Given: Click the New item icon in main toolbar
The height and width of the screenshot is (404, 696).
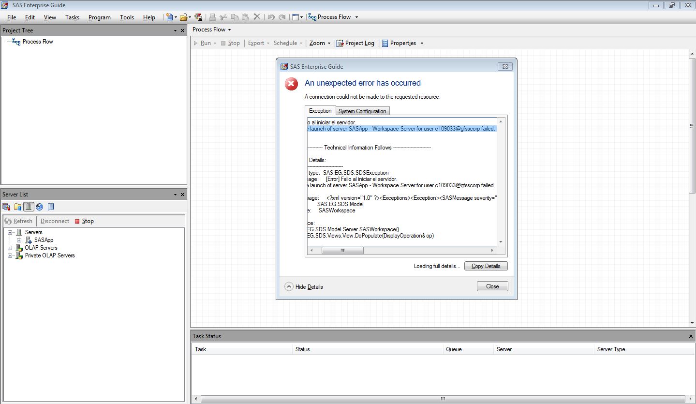Looking at the screenshot, I should click(169, 17).
